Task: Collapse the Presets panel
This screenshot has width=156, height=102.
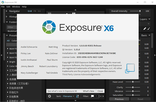Action: point(7,35)
